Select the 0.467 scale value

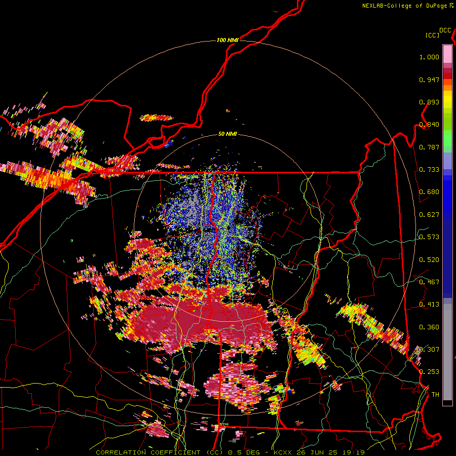pyautogui.click(x=429, y=282)
